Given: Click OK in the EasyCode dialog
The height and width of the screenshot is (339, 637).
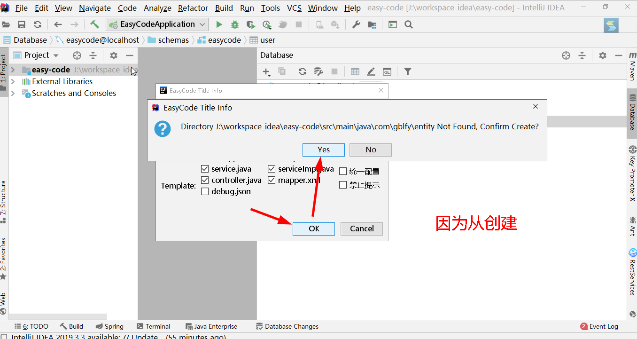Looking at the screenshot, I should [x=314, y=229].
